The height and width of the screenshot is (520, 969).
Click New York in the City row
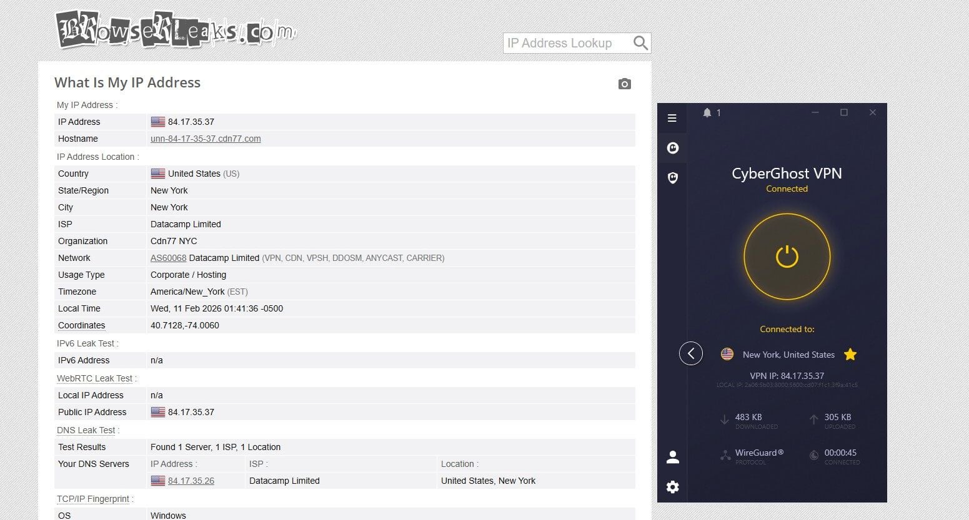[169, 207]
